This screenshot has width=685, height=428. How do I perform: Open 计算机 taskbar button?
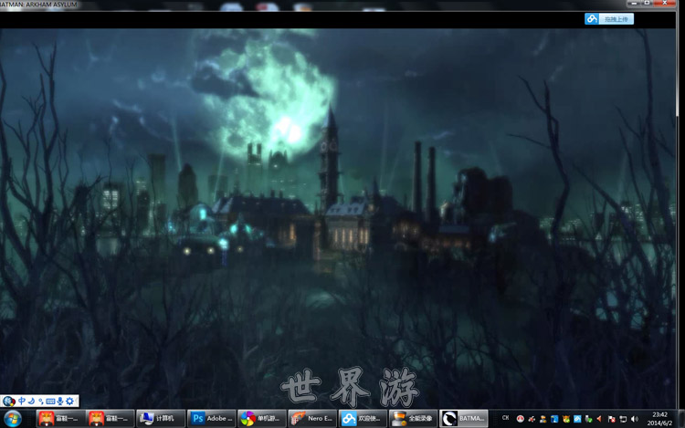pyautogui.click(x=161, y=418)
